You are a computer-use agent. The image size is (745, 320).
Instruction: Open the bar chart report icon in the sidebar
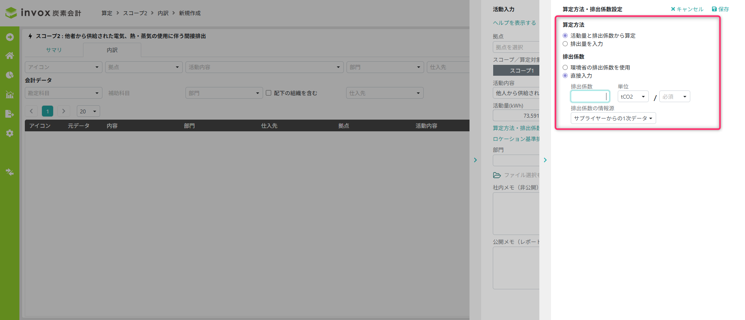10,94
